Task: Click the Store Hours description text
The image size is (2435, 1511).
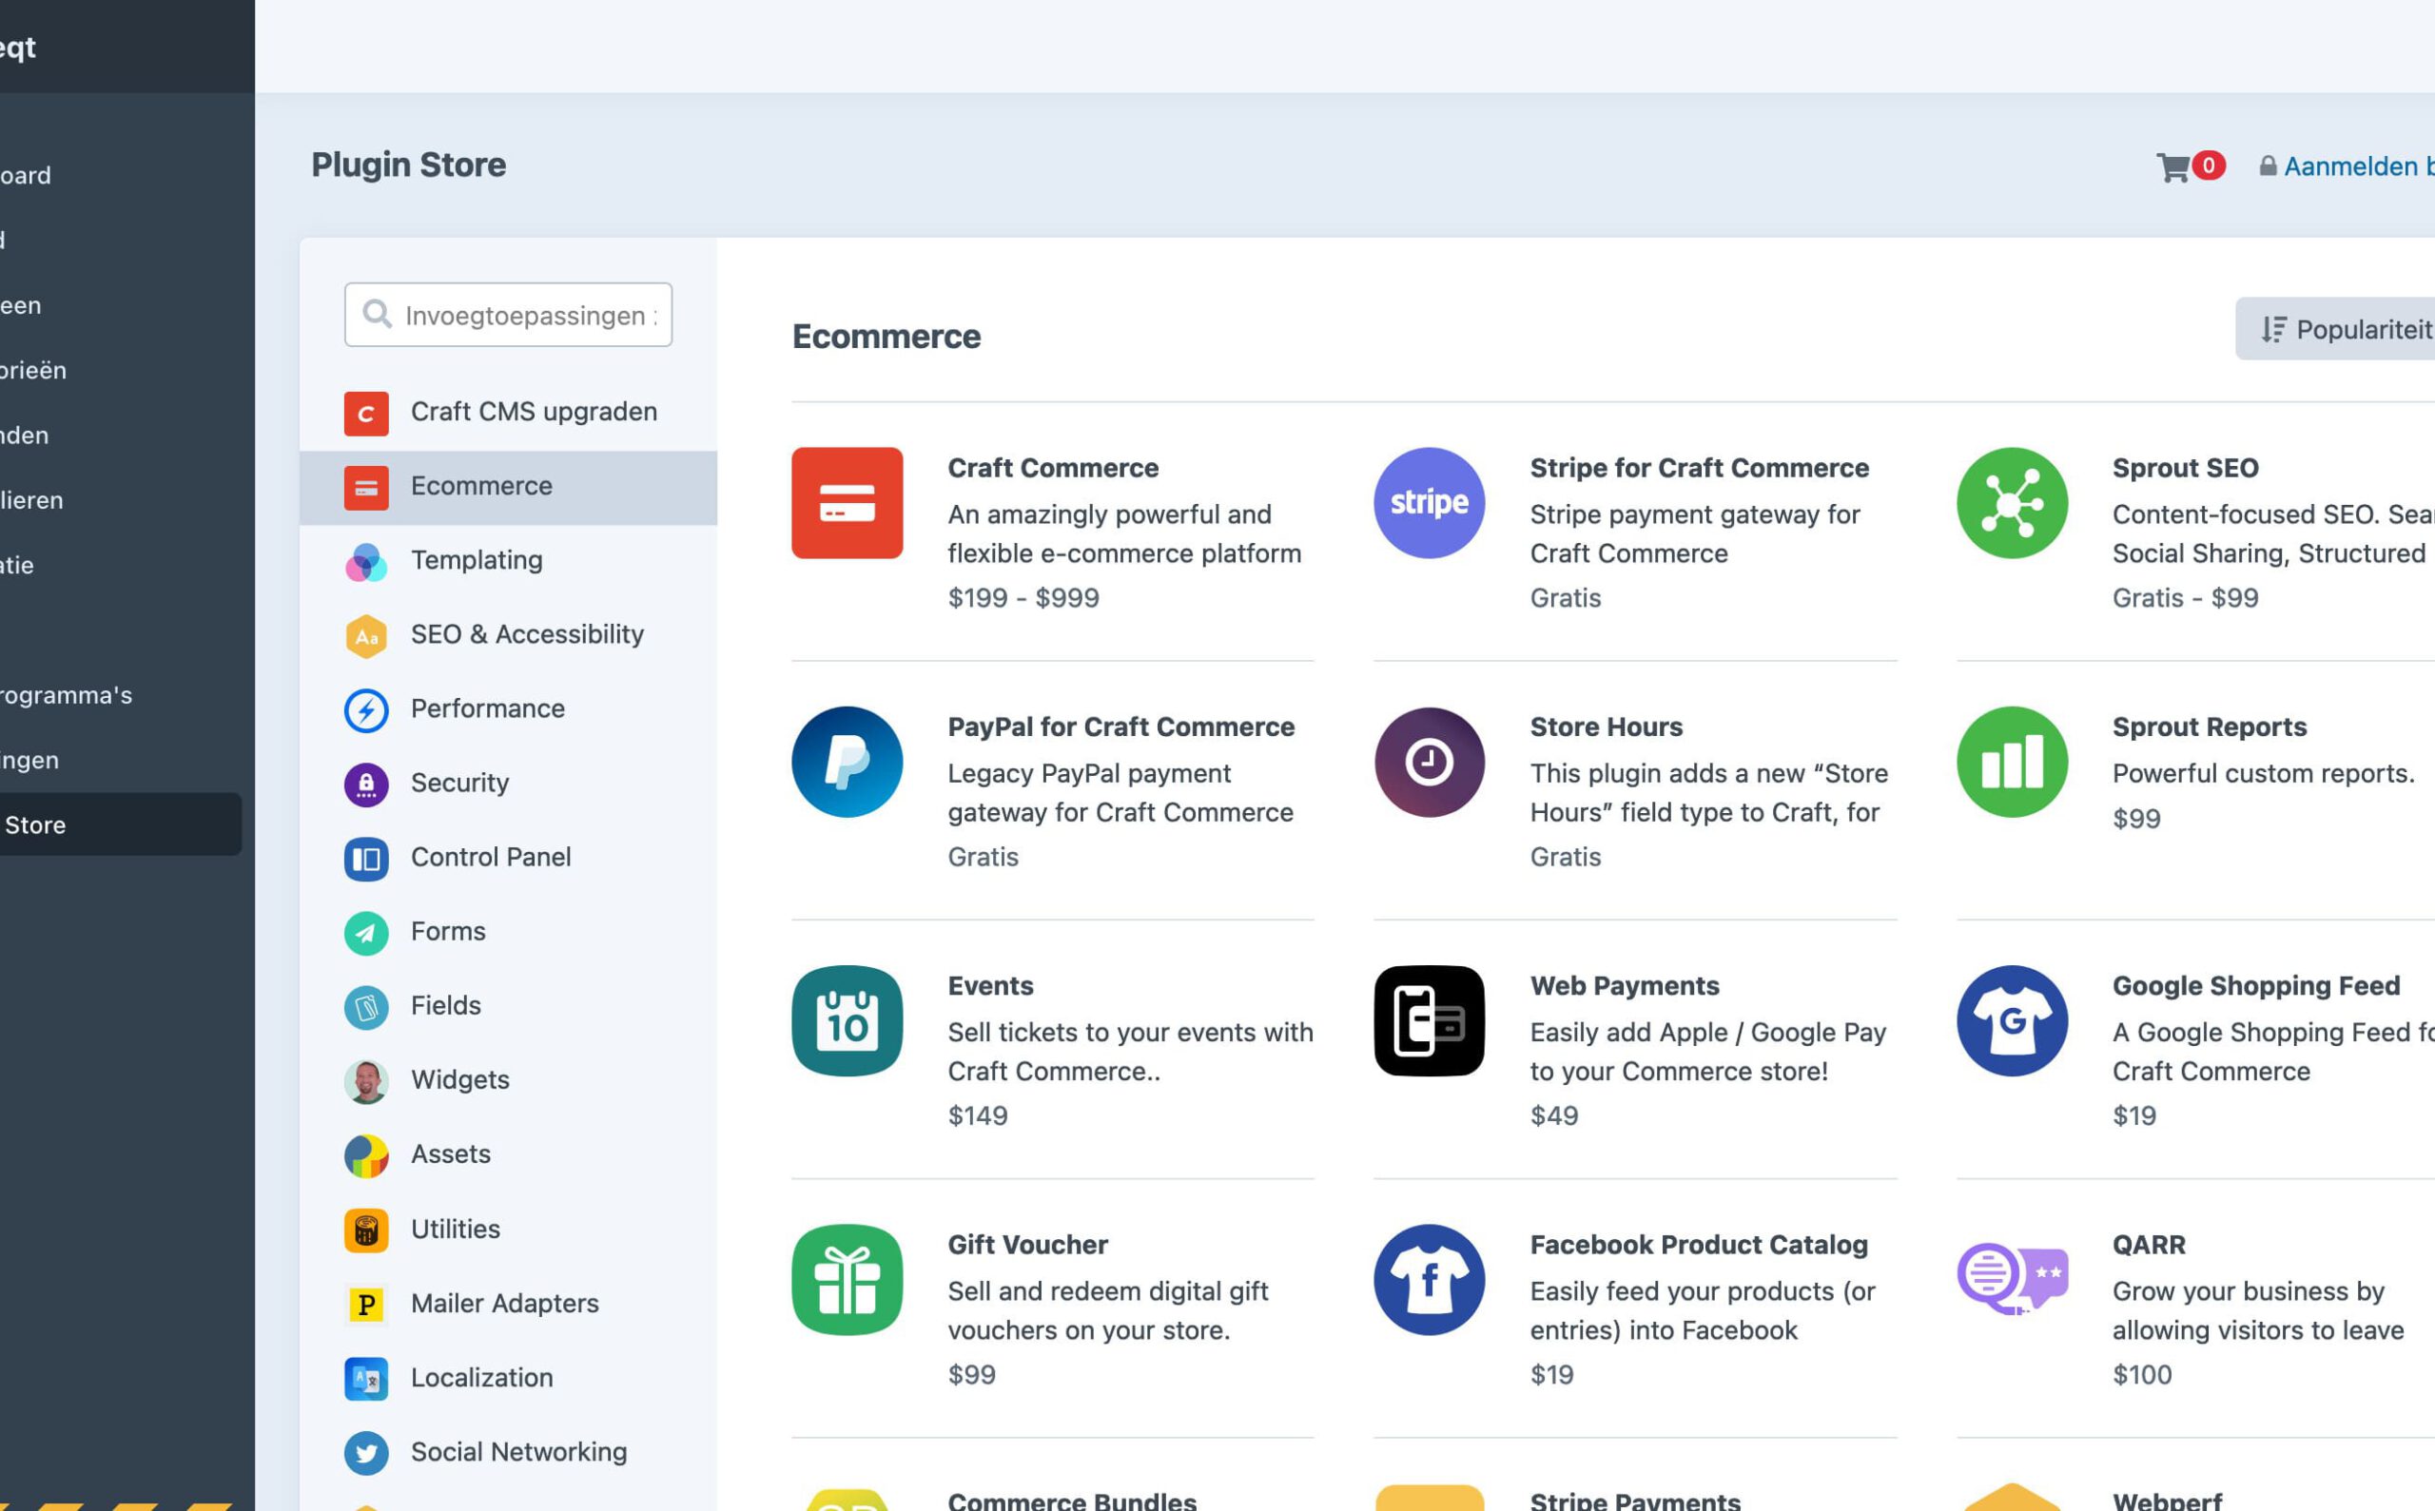Action: (x=1708, y=793)
